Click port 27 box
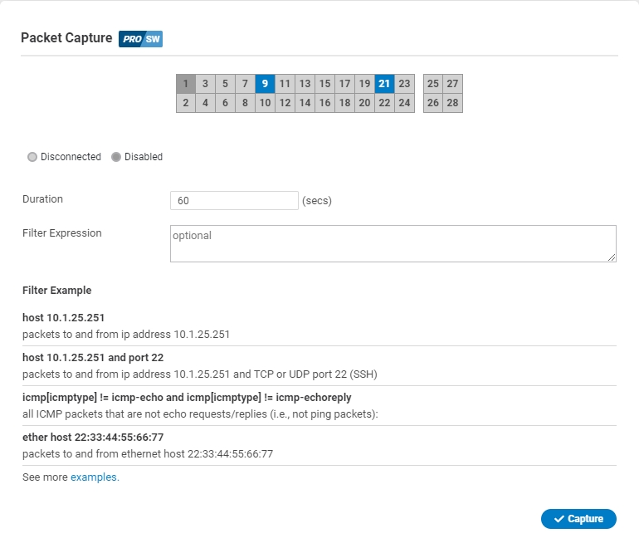Image resolution: width=639 pixels, height=548 pixels. click(x=452, y=84)
